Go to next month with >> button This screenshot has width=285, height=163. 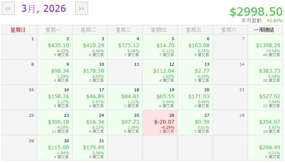82,8
